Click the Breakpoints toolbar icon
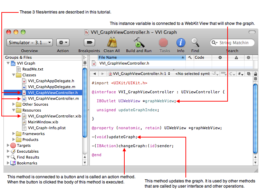Image resolution: width=259 pixels, height=190 pixels. point(89,42)
